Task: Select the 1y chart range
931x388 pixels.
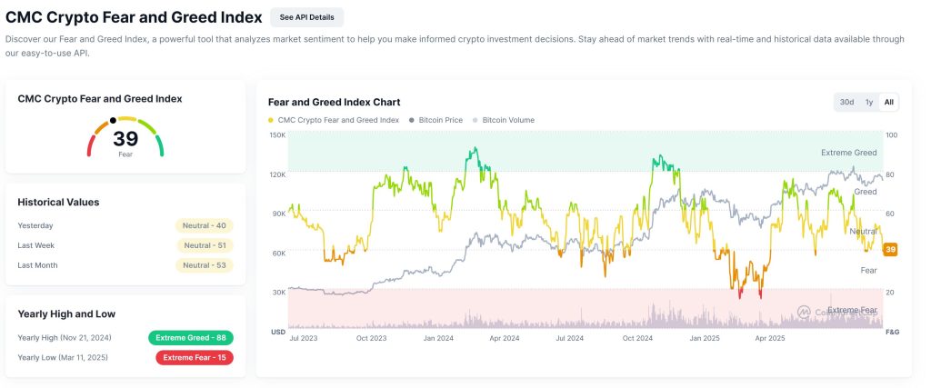Action: (869, 102)
